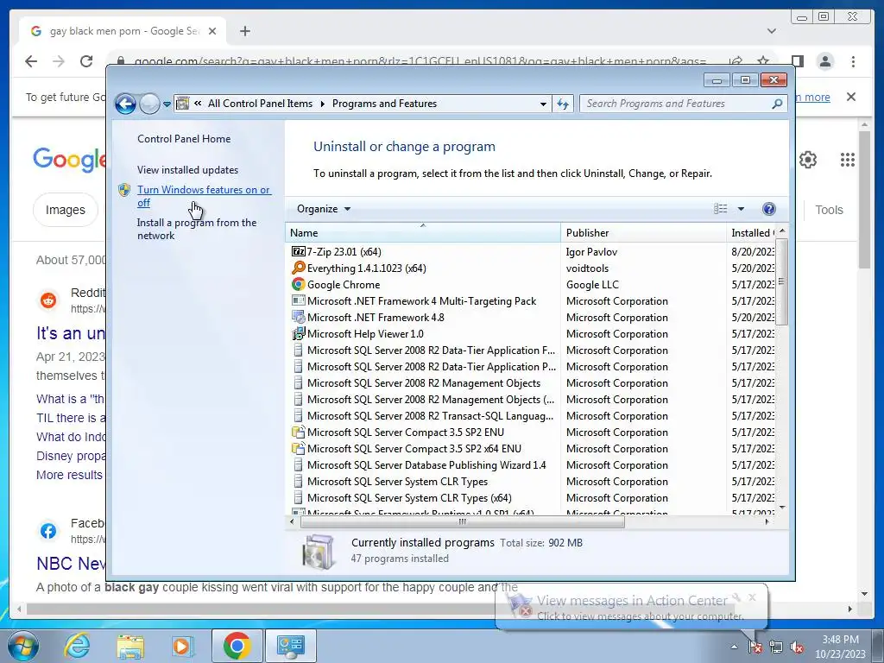Image resolution: width=884 pixels, height=663 pixels.
Task: Click scroll down arrow of program list
Action: (x=781, y=508)
